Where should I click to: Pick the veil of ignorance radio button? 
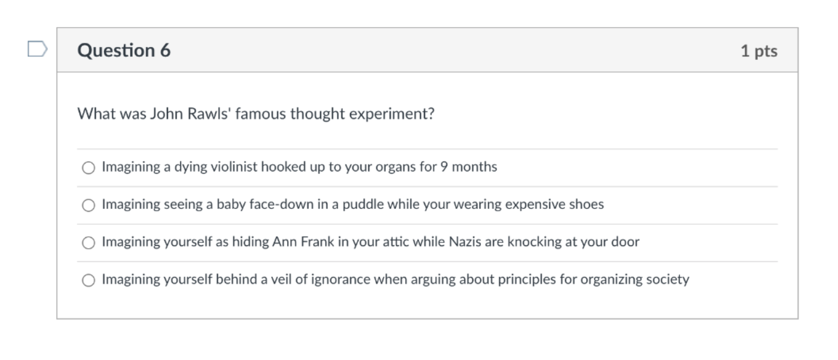point(89,281)
